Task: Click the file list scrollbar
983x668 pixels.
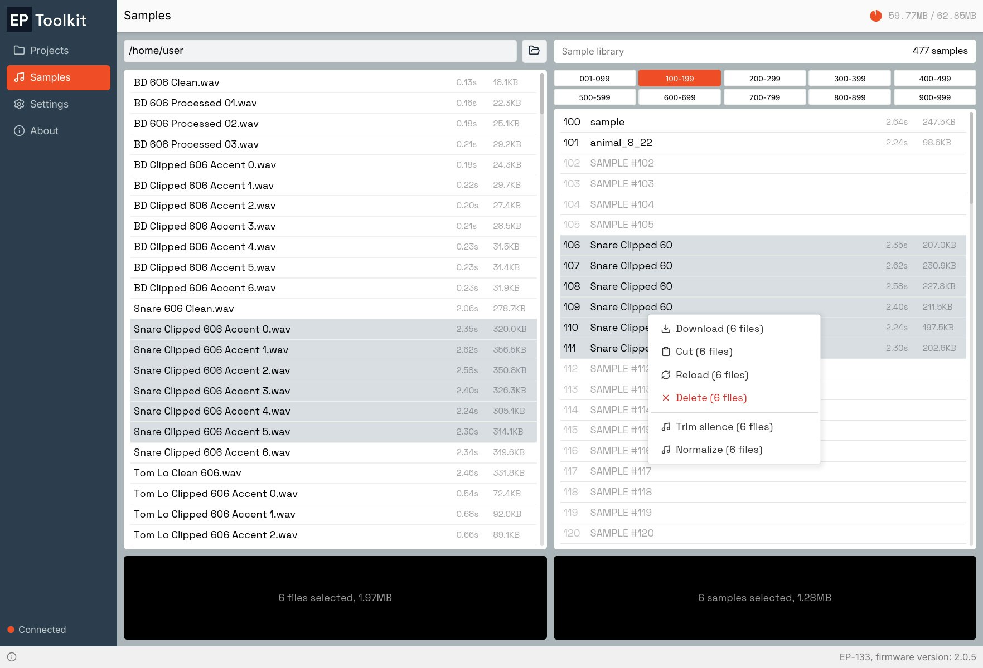Action: click(x=542, y=94)
